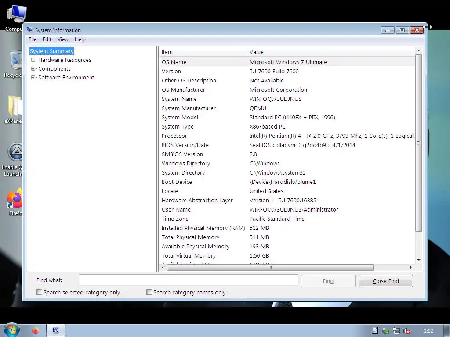Select the System Model row
Viewport: 450px width, 337px height.
[287, 117]
